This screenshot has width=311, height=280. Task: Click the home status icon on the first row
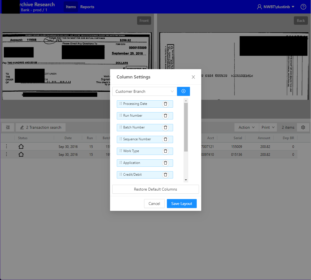tap(21, 146)
